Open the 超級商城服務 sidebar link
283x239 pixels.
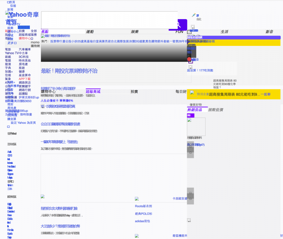click(x=28, y=35)
